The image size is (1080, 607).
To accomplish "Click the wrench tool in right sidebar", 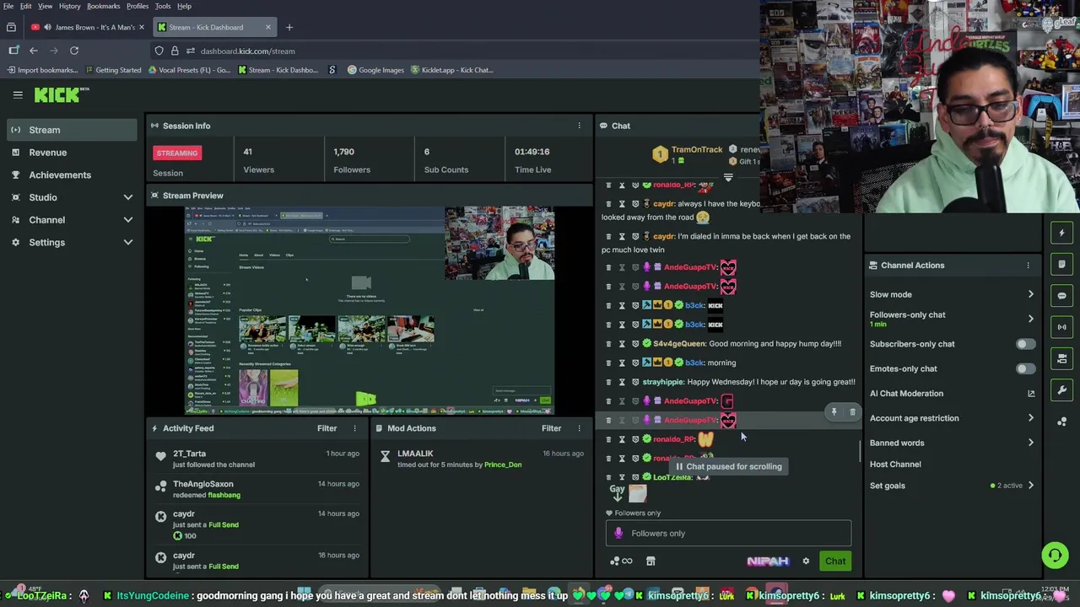I will 1062,389.
